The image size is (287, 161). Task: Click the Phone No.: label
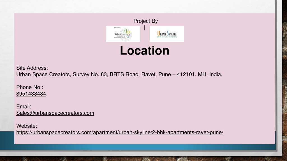(x=30, y=87)
